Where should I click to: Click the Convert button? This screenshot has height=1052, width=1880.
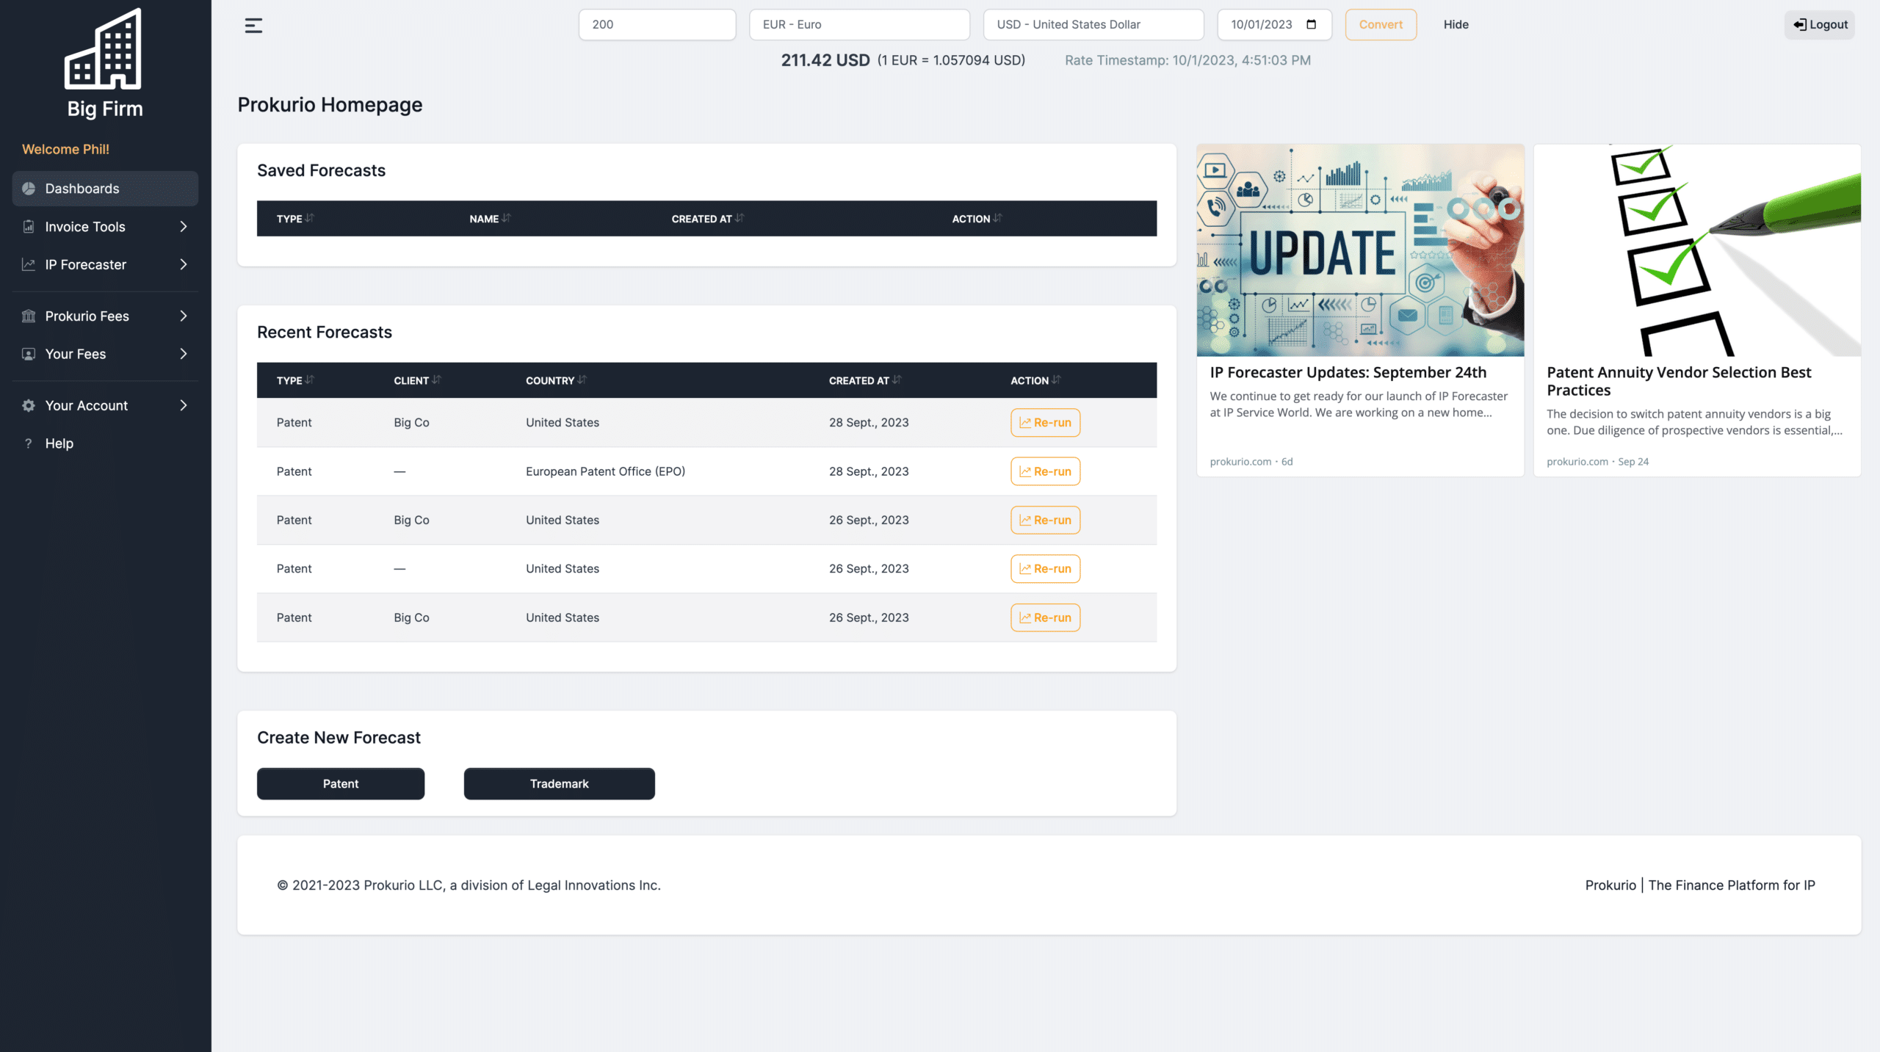click(1381, 25)
